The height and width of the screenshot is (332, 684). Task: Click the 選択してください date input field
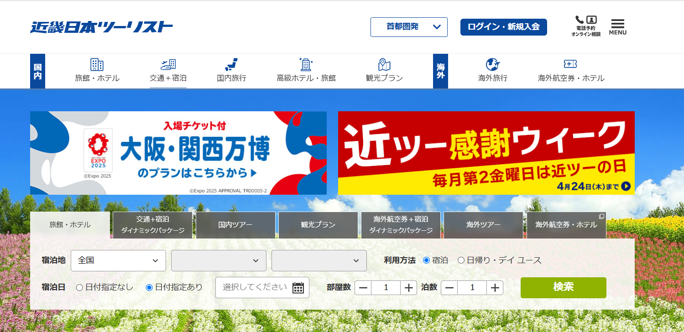pos(255,287)
